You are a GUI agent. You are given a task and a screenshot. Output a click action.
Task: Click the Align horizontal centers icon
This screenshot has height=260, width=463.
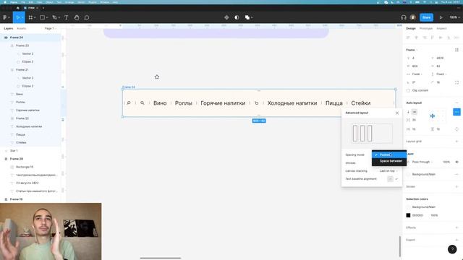coord(416,38)
